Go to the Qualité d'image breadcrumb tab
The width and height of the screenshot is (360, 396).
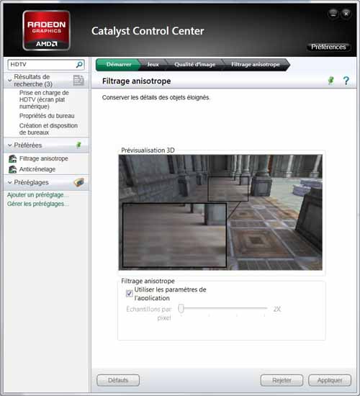point(195,65)
